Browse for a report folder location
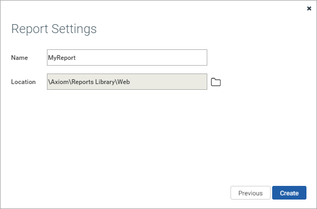Viewport: 317px width, 209px height. [x=216, y=82]
